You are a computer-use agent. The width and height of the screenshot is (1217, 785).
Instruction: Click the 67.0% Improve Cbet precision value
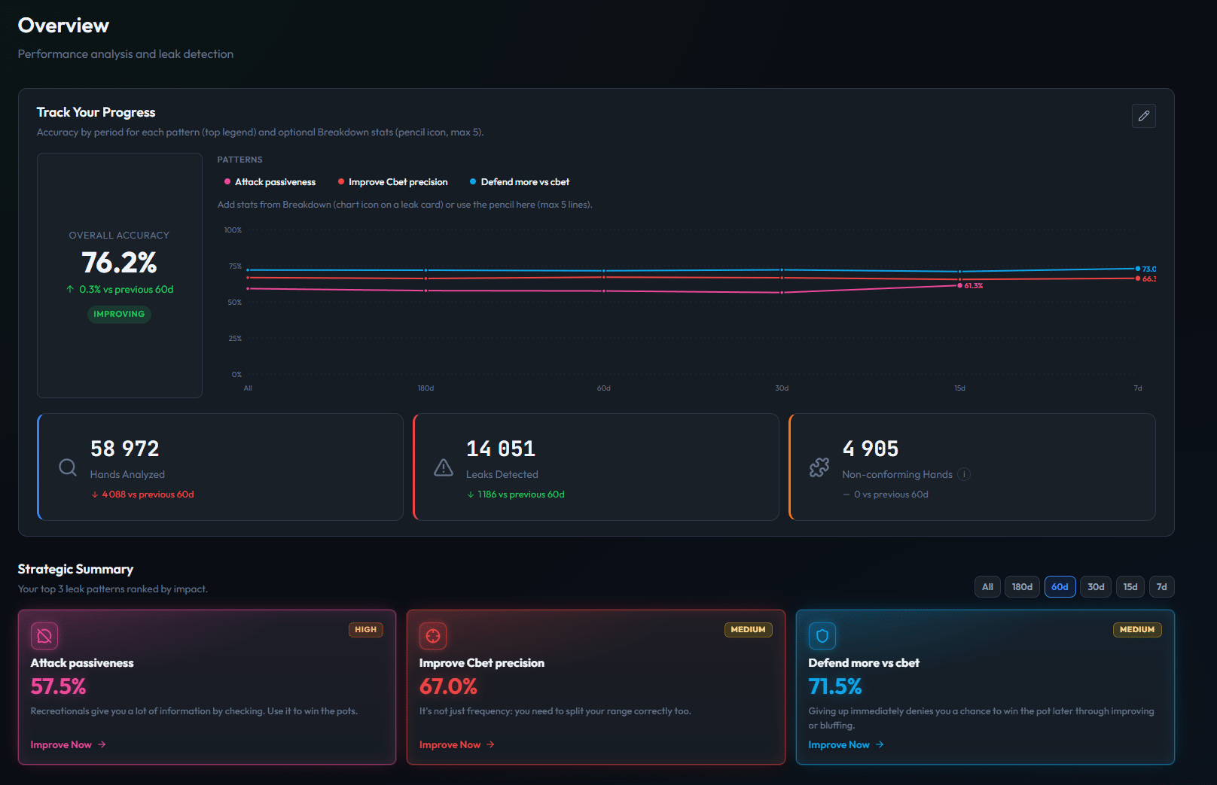(448, 686)
